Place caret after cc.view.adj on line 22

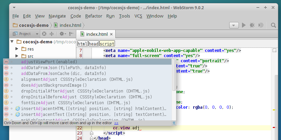coord(140,128)
